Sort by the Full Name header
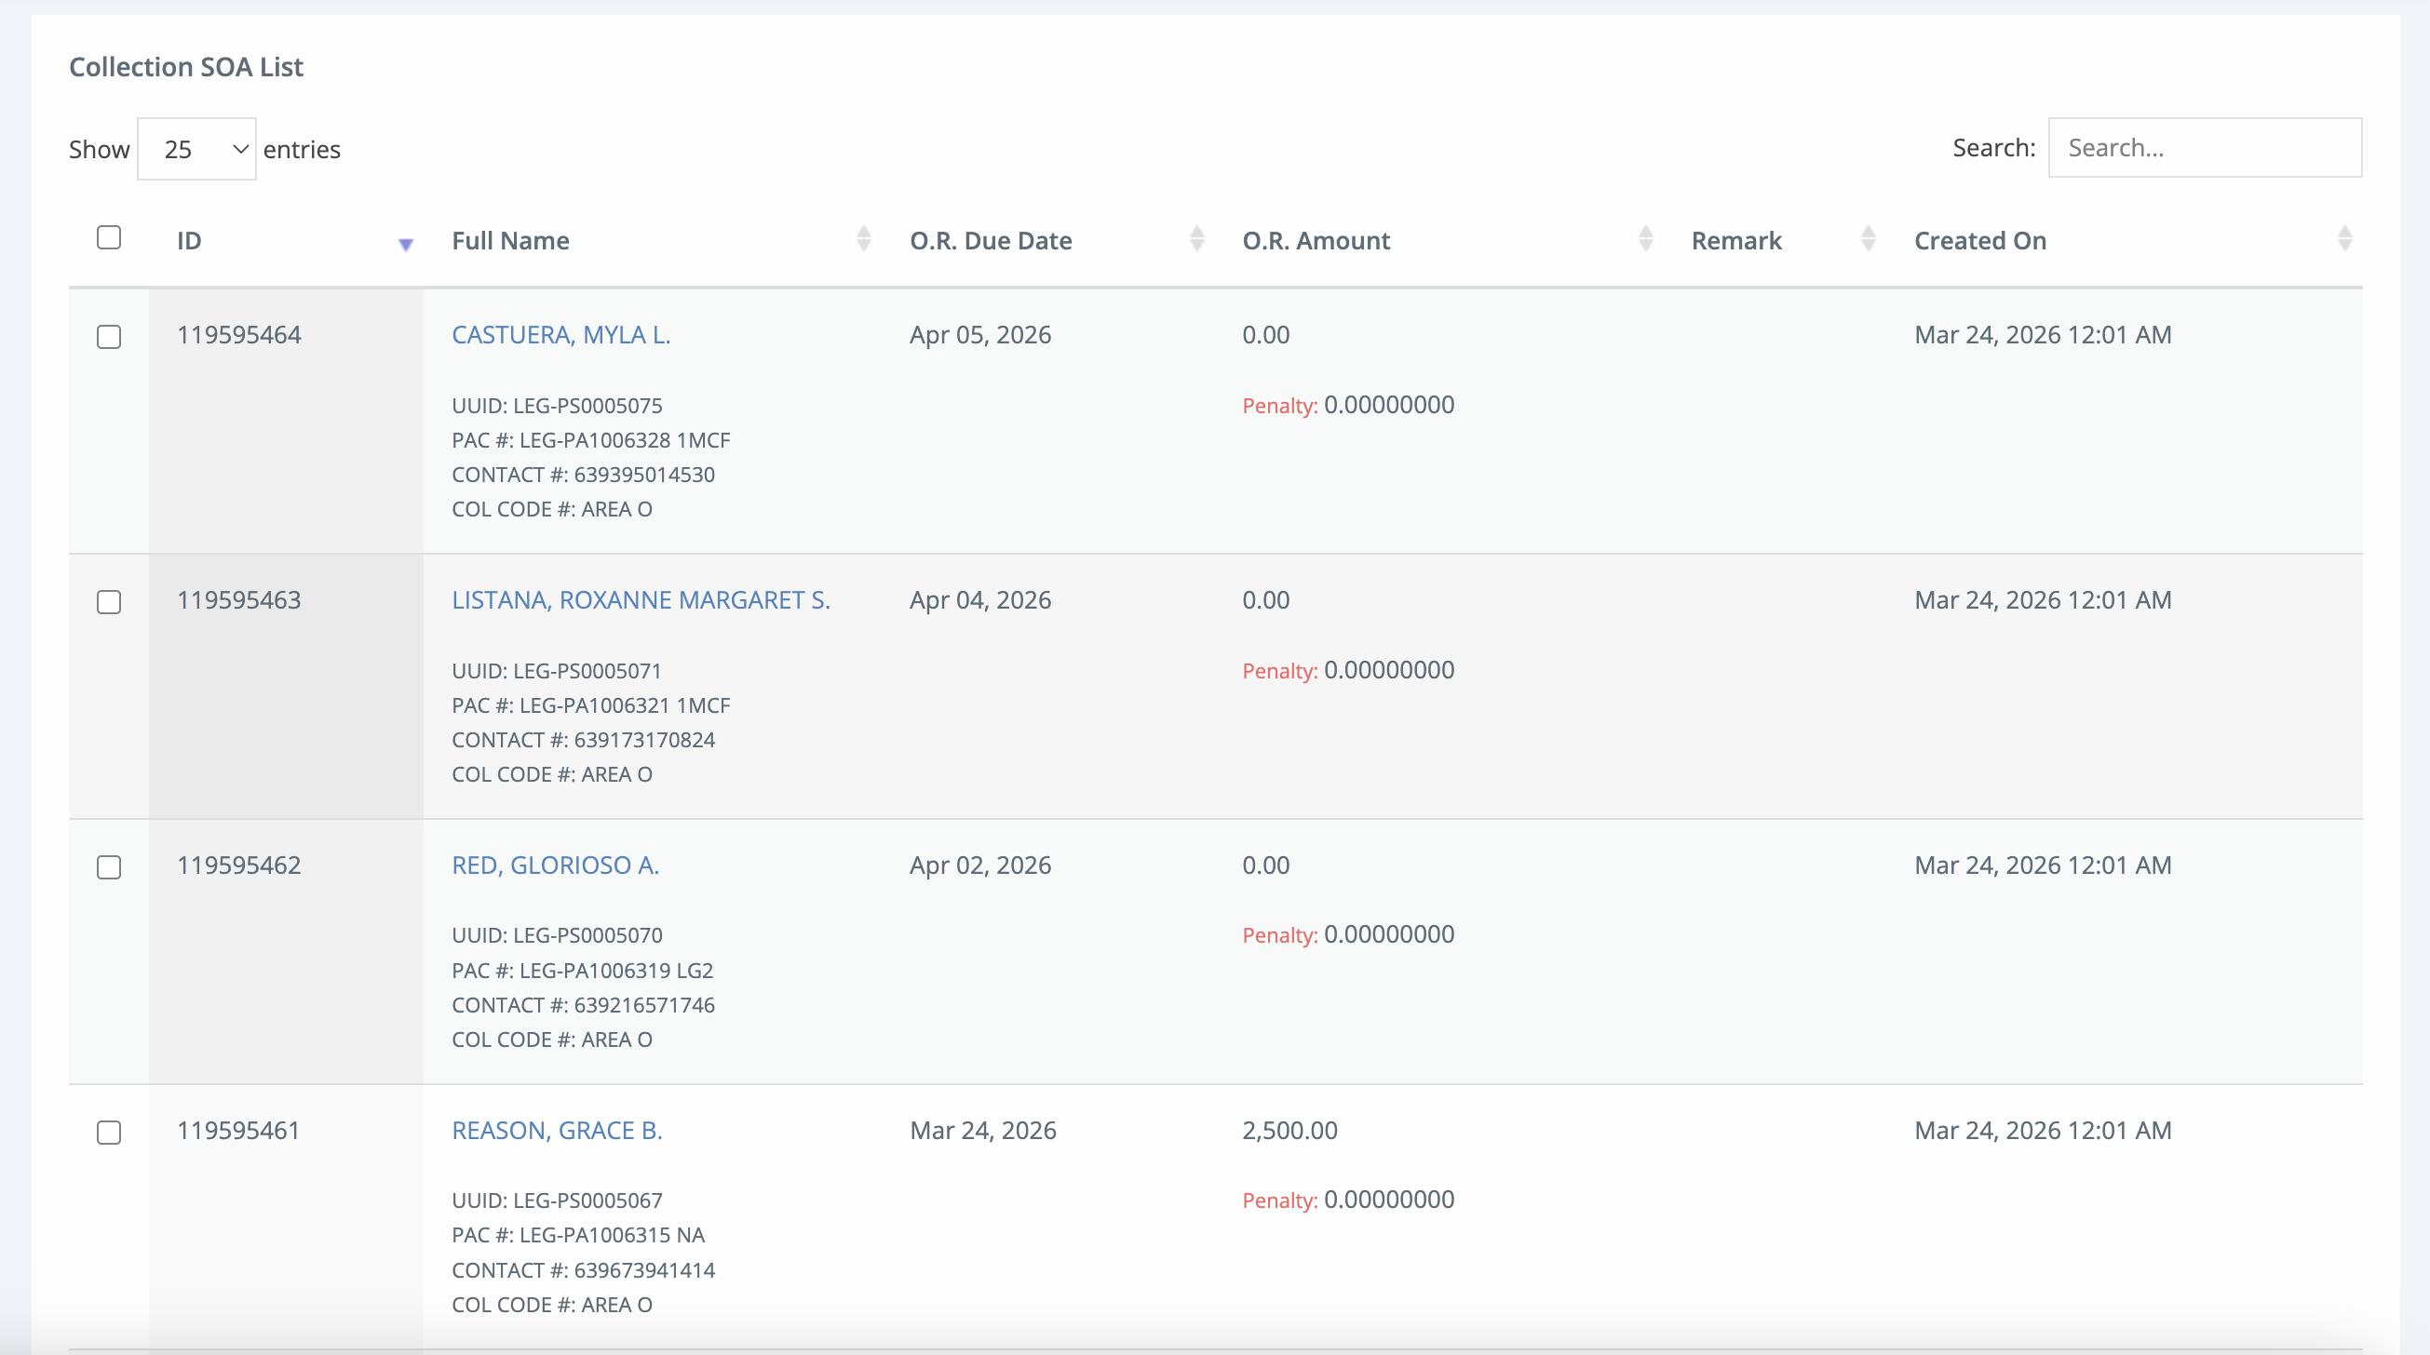2430x1355 pixels. tap(510, 240)
